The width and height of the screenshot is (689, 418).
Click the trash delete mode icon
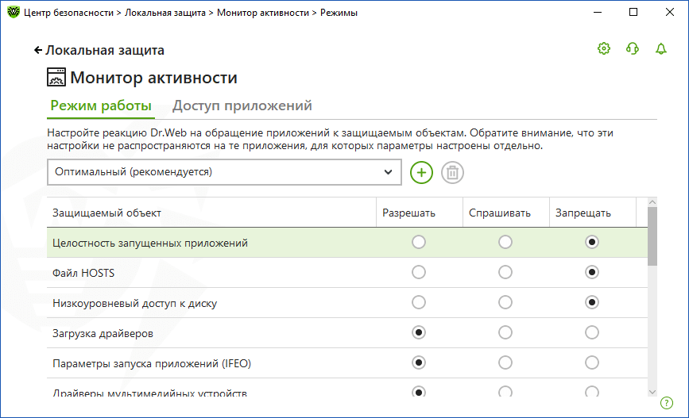click(x=453, y=172)
